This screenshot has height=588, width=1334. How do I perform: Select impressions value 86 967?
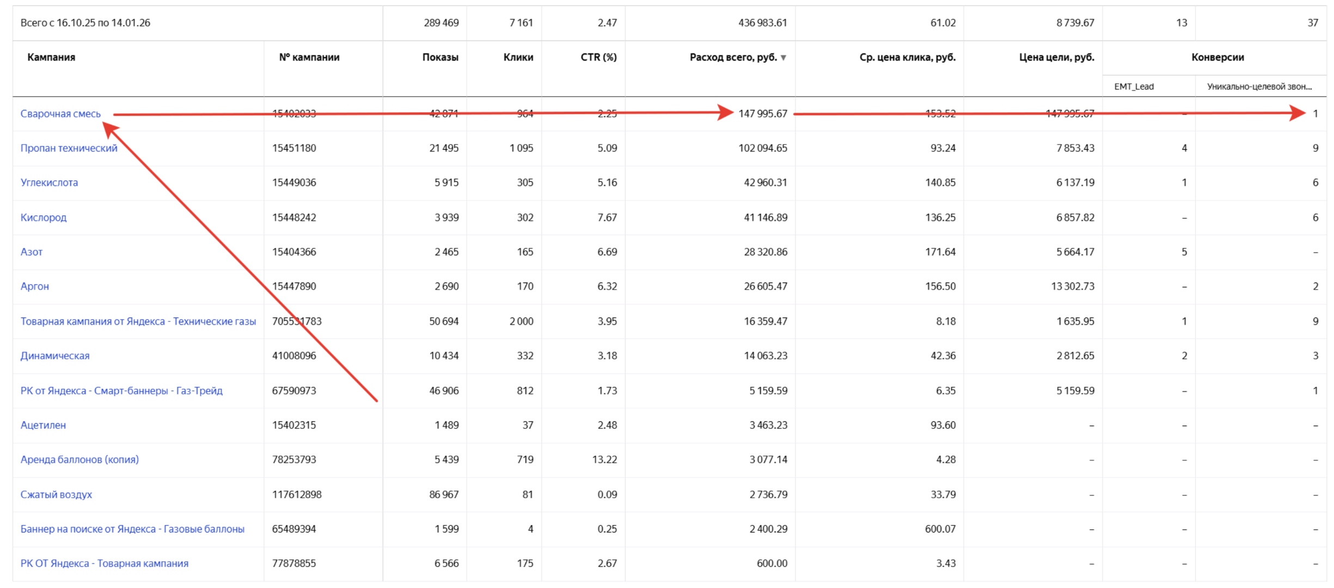[444, 494]
